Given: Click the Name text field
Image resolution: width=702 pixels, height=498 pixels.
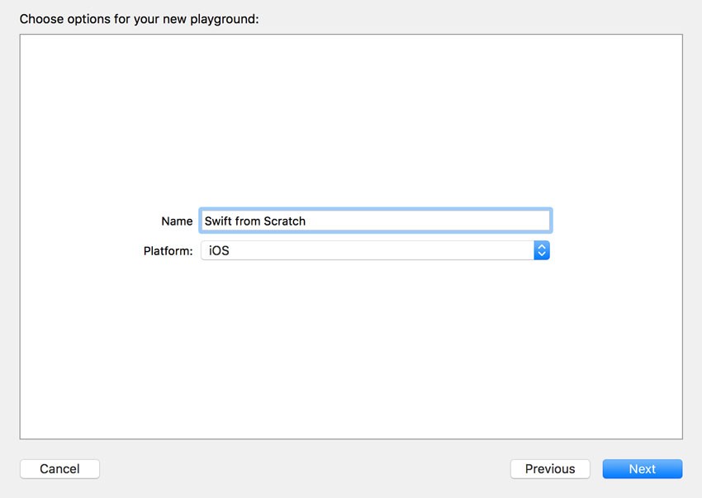Looking at the screenshot, I should click(375, 221).
